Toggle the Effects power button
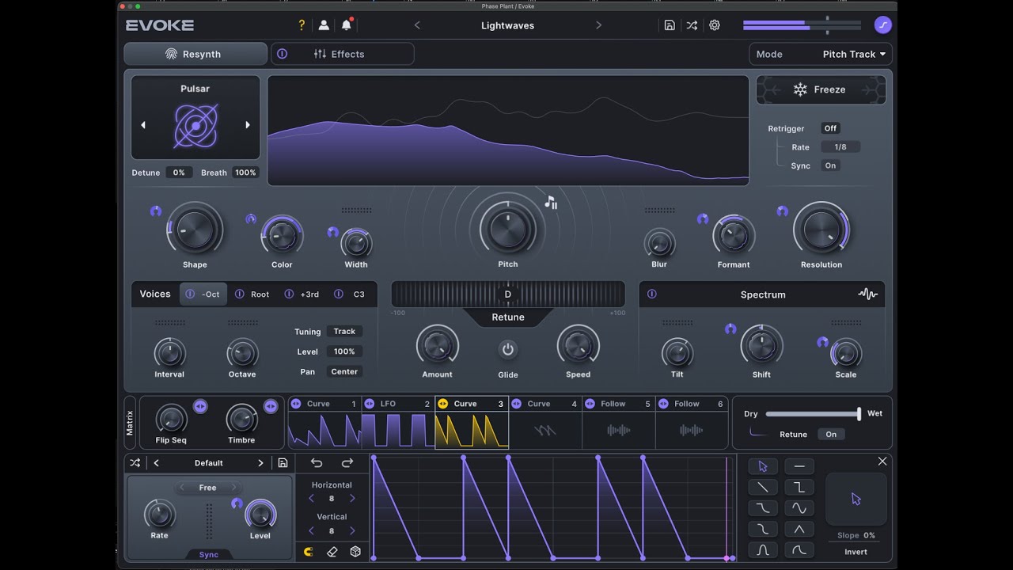1013x570 pixels. [x=283, y=54]
